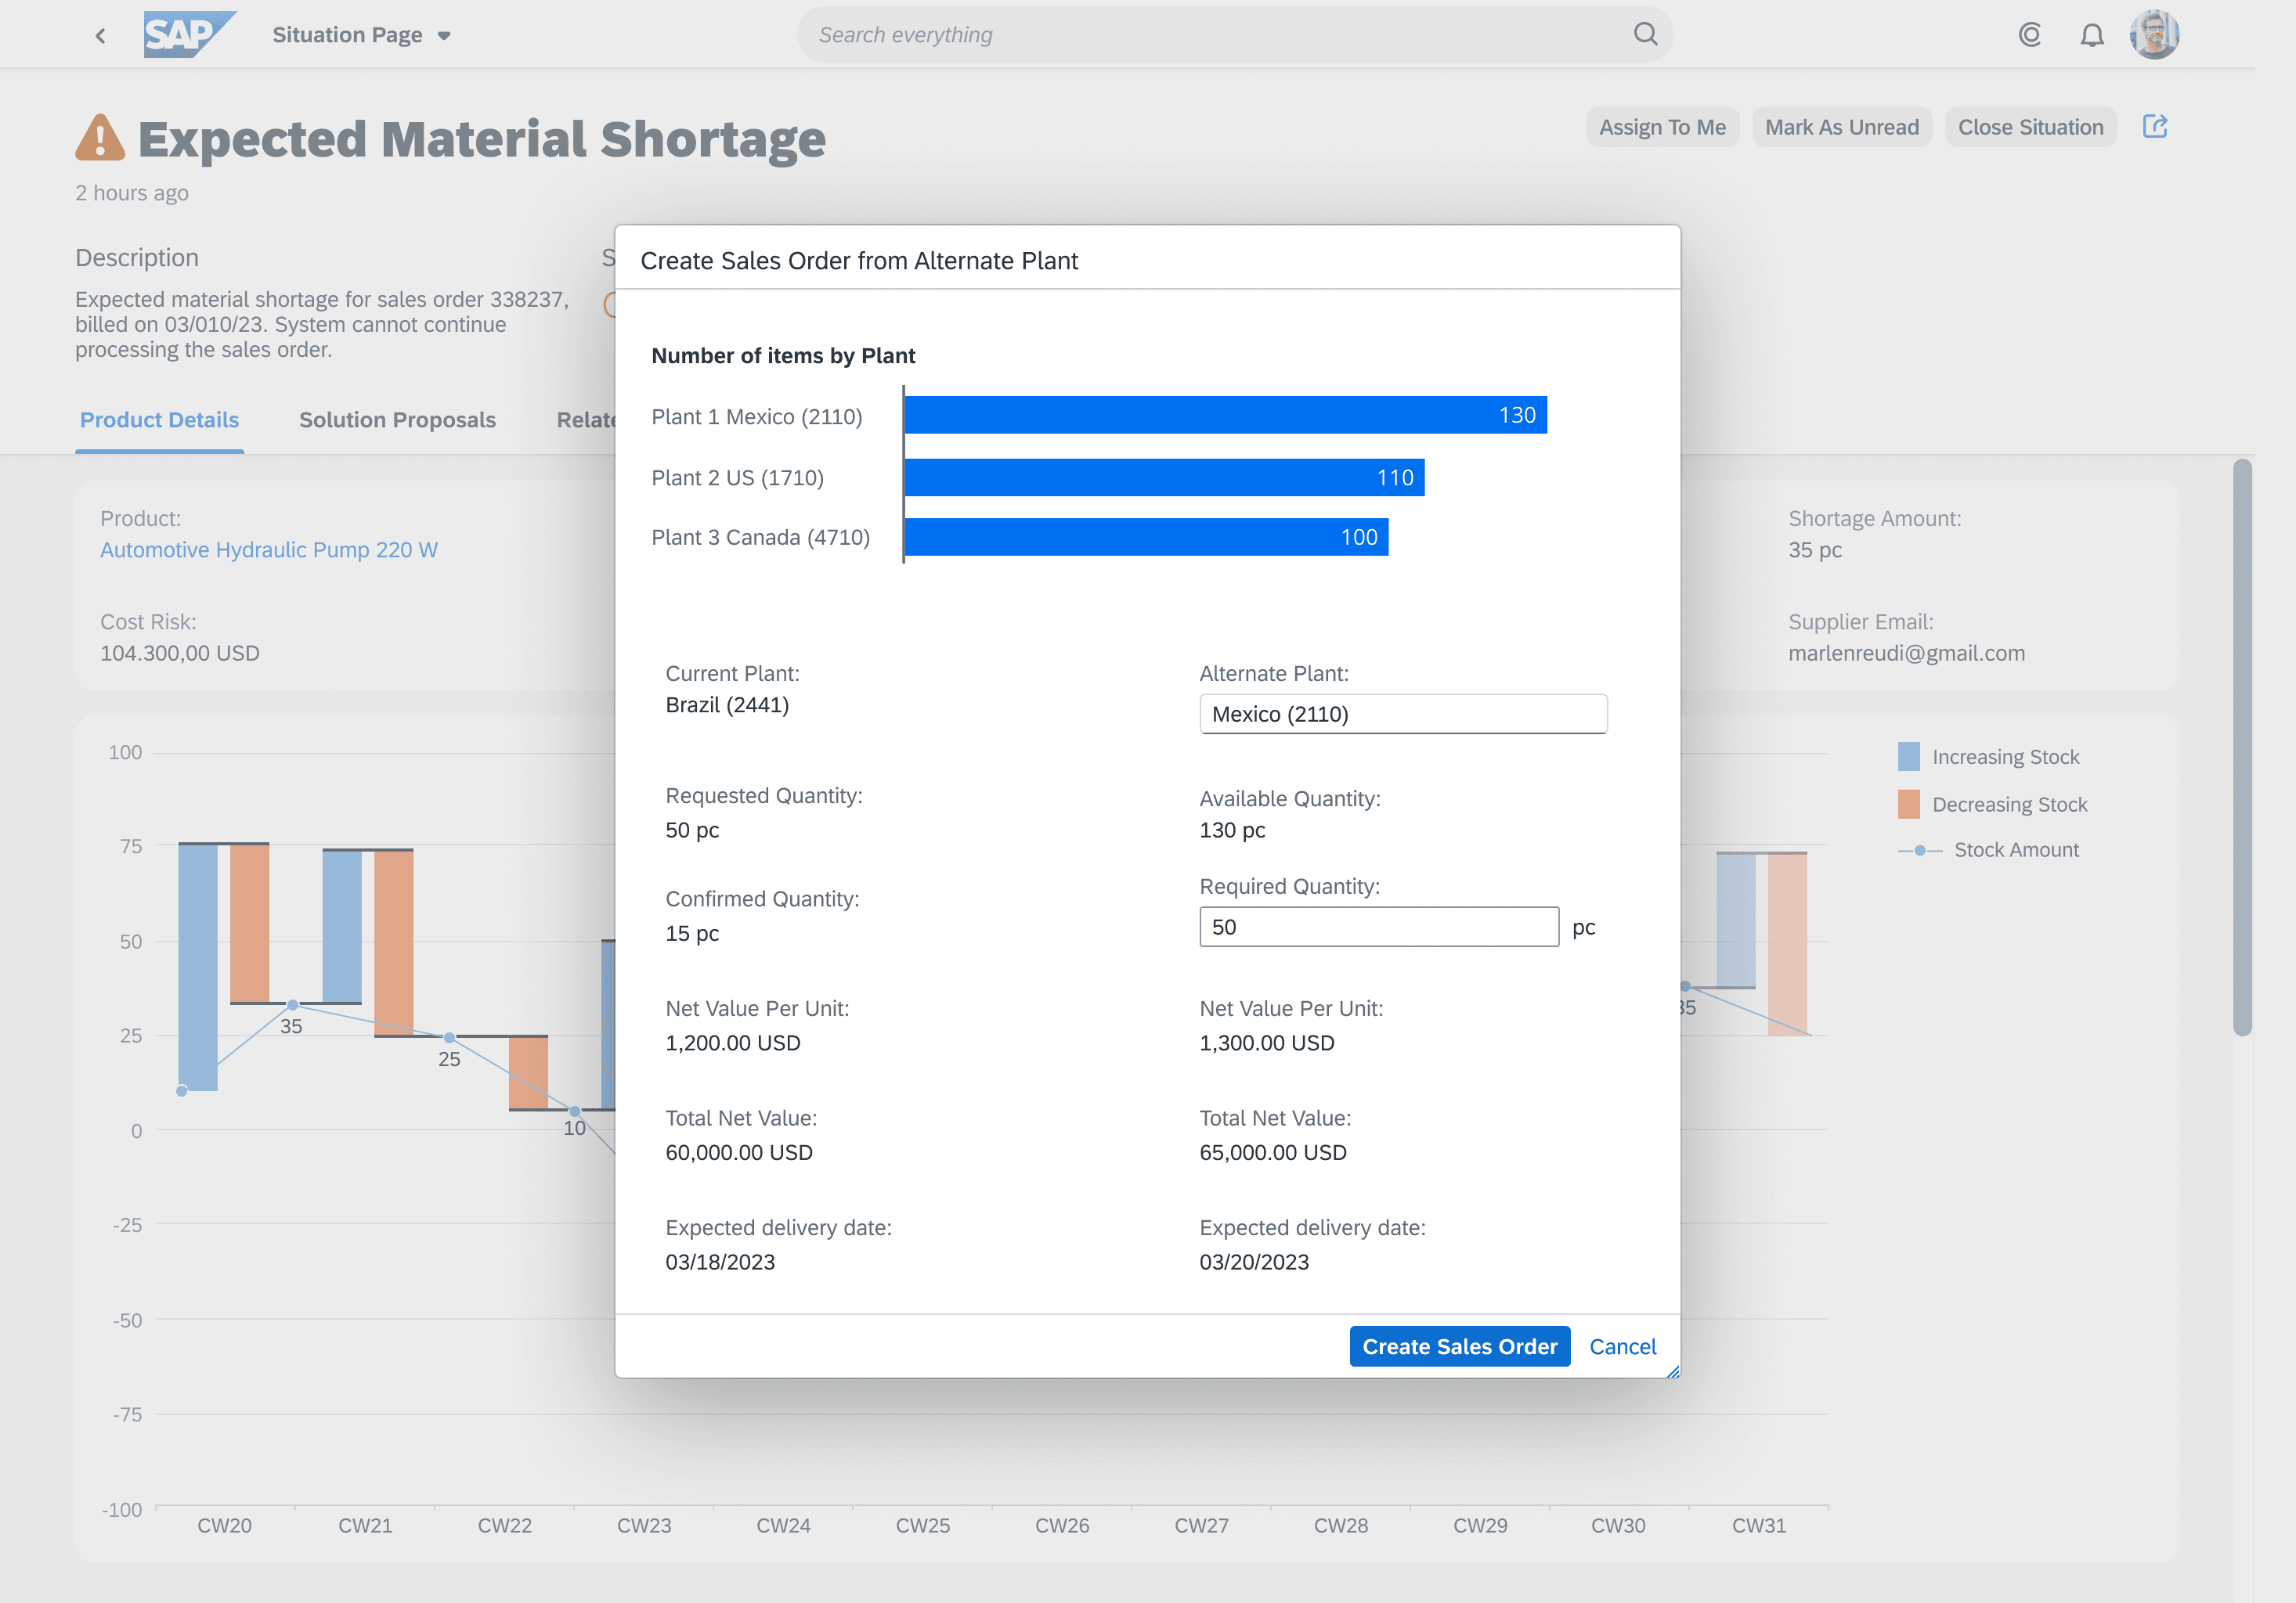Click the SAP logo
This screenshot has width=2296, height=1603.
(188, 35)
